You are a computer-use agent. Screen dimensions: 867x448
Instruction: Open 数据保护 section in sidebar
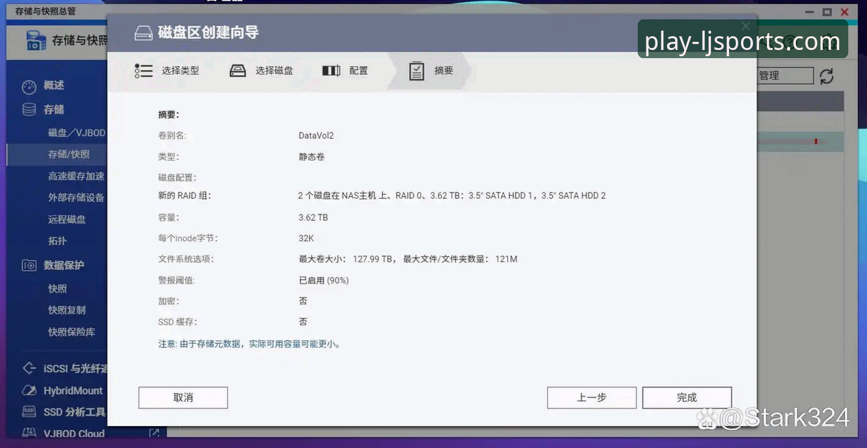[x=64, y=265]
